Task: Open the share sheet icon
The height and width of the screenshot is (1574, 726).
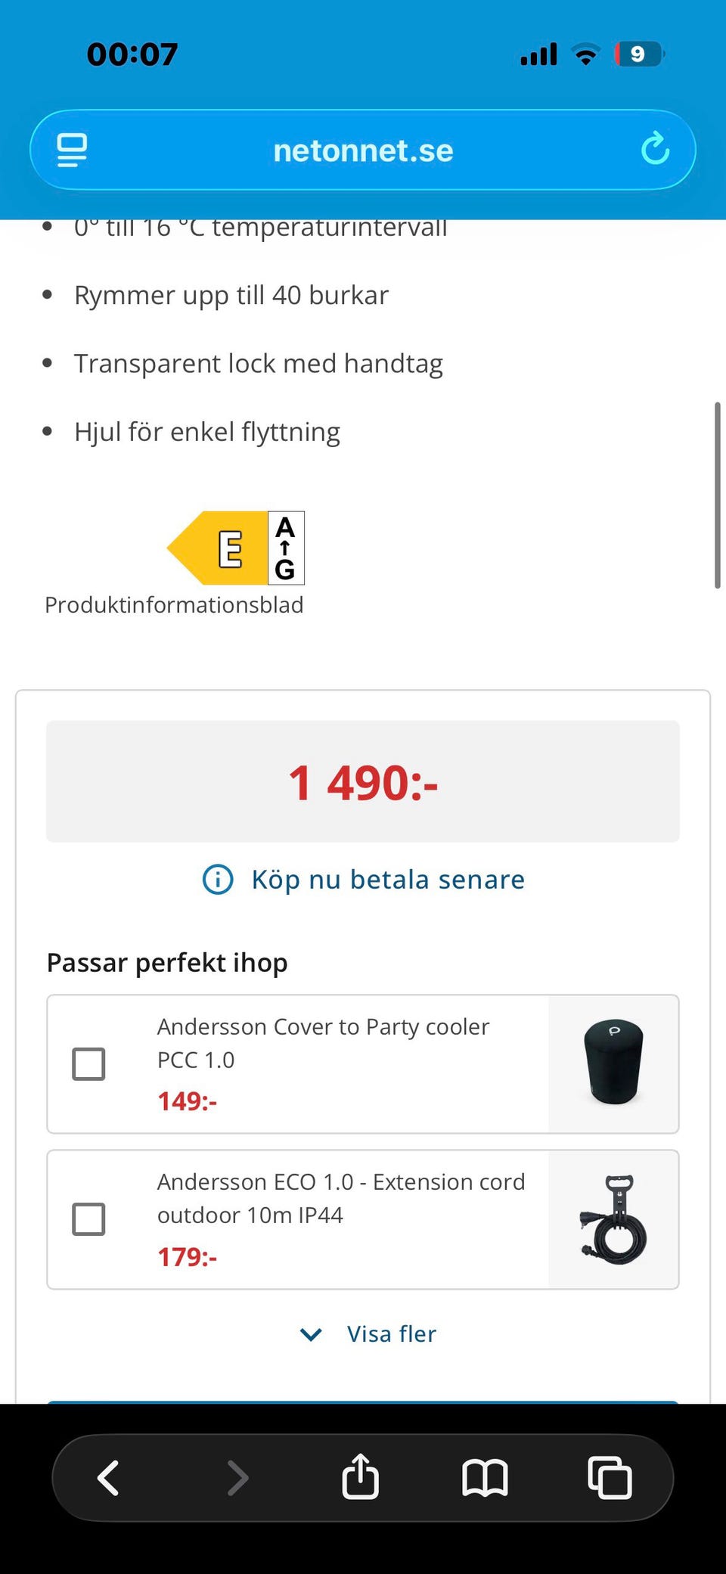Action: [360, 1476]
